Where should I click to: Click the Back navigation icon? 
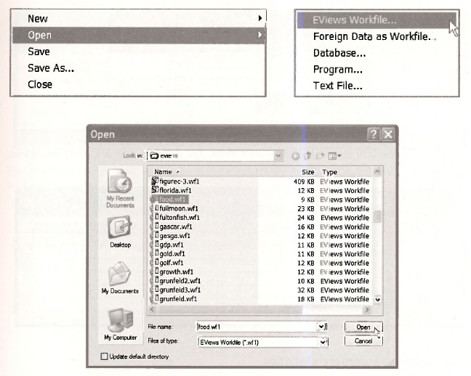point(296,156)
